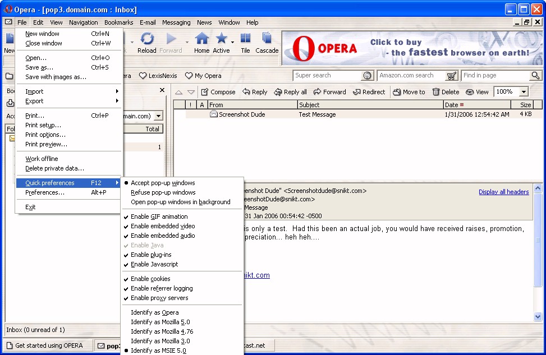Go to Home page icon

point(201,38)
